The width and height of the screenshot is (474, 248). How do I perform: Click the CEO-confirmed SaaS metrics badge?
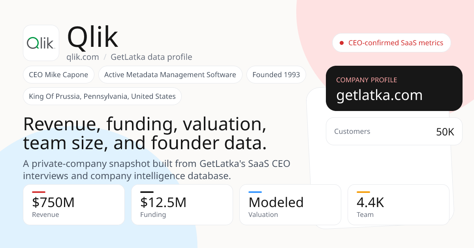[x=391, y=43]
